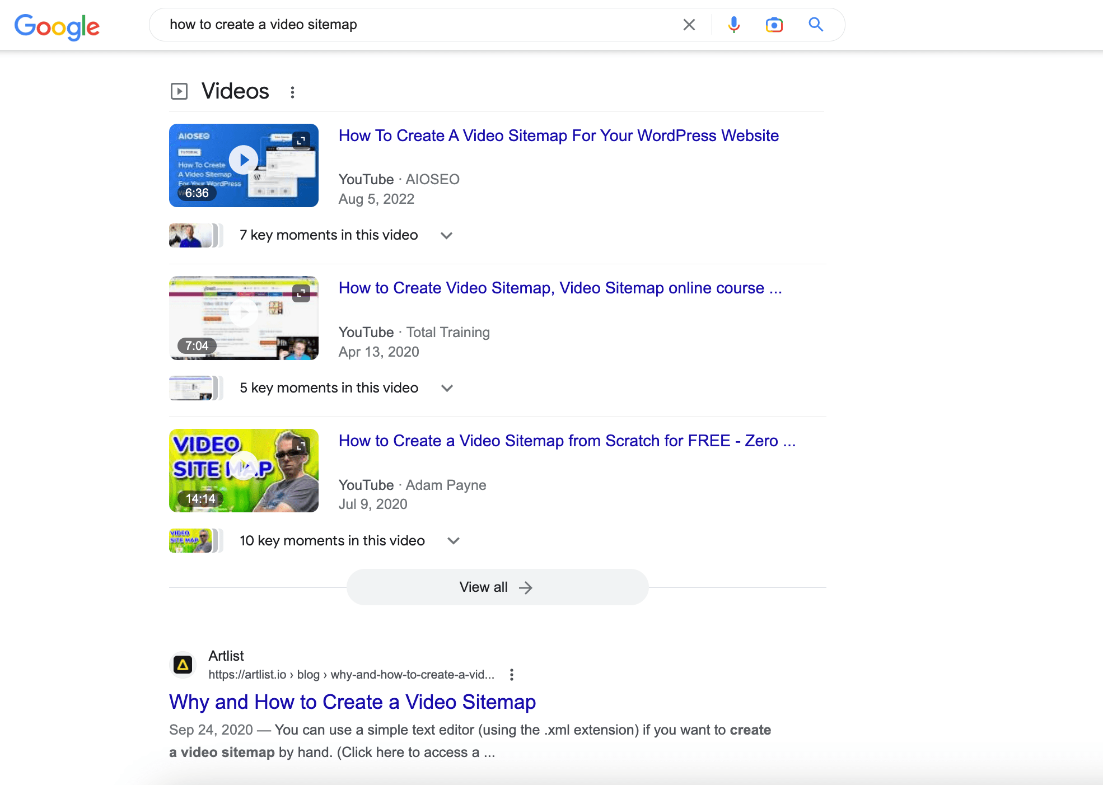Click the Videos section play-box icon
The image size is (1103, 785).
pyautogui.click(x=179, y=91)
